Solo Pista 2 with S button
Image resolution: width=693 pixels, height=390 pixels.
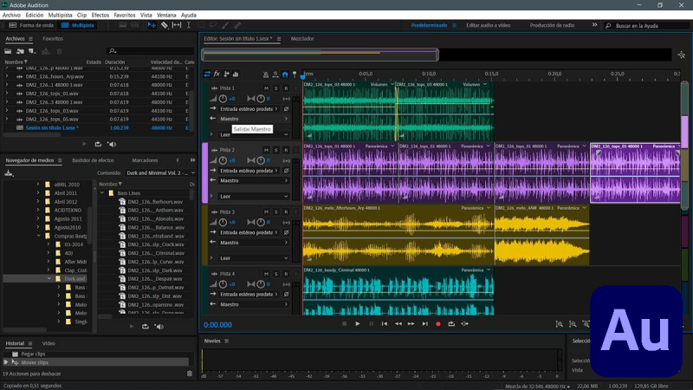pyautogui.click(x=275, y=150)
